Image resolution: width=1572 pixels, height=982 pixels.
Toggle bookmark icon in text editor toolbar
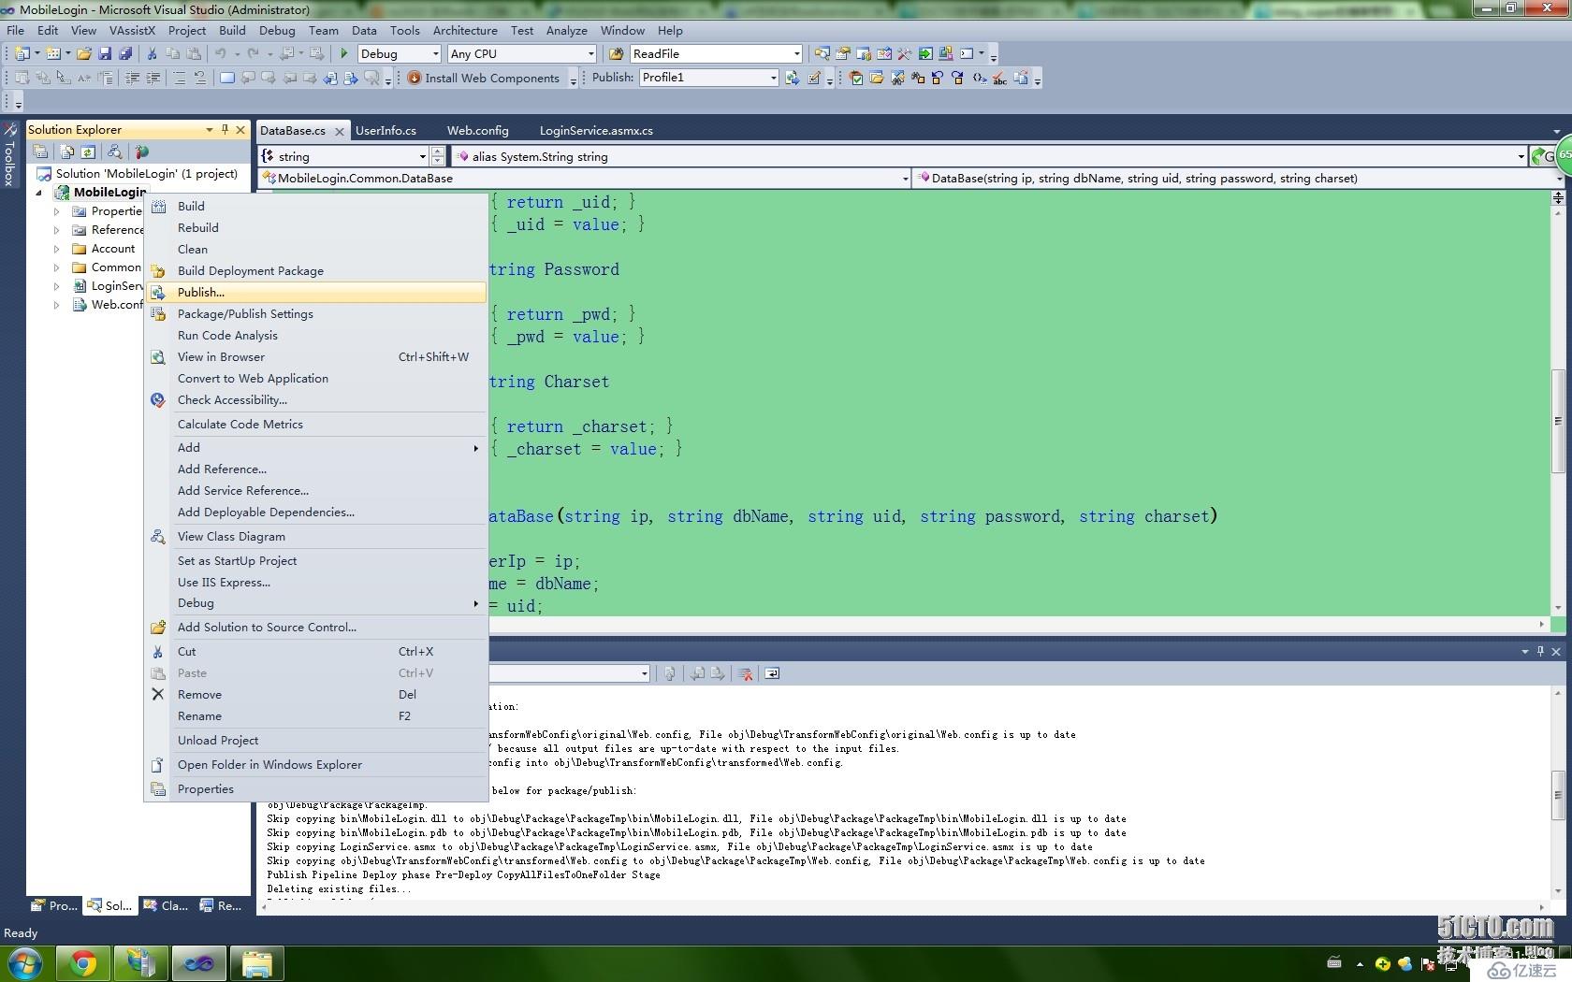point(226,79)
